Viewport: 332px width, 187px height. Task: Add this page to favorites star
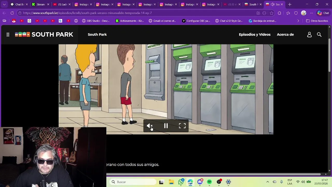(272, 13)
